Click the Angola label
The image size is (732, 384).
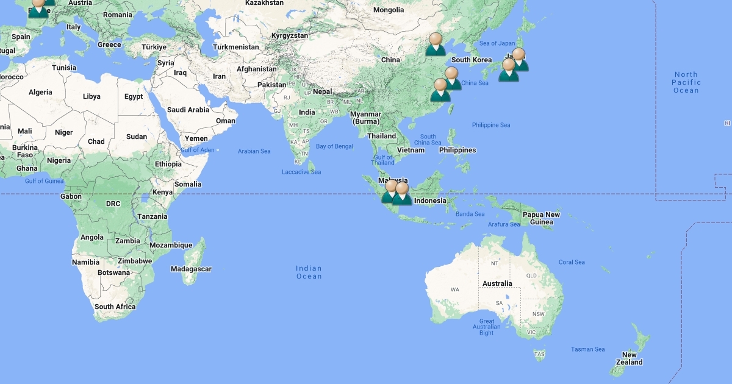tap(92, 237)
